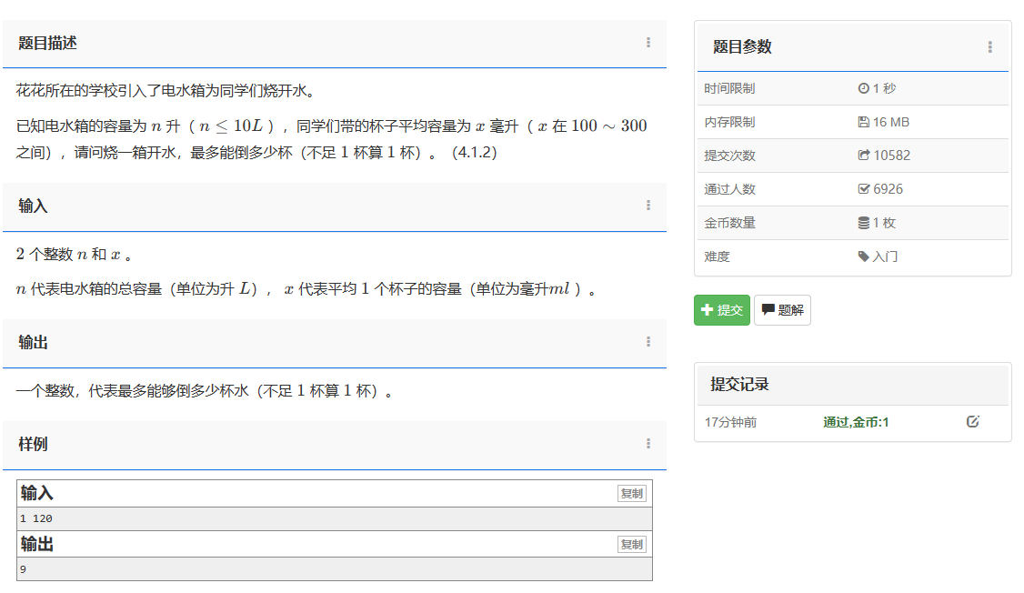Open the 通过,金币:1 submission result

[x=856, y=423]
